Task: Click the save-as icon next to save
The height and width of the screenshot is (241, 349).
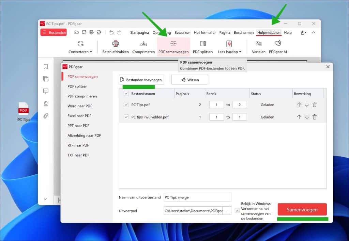Action: (91, 32)
